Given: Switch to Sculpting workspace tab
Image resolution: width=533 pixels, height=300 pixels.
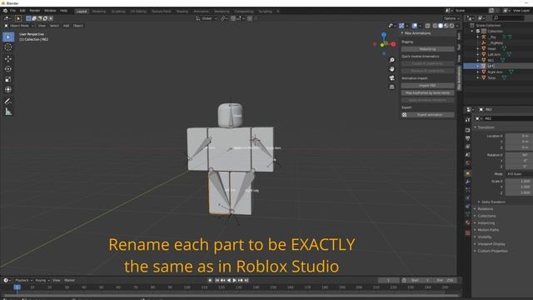Looking at the screenshot, I should click(x=118, y=11).
